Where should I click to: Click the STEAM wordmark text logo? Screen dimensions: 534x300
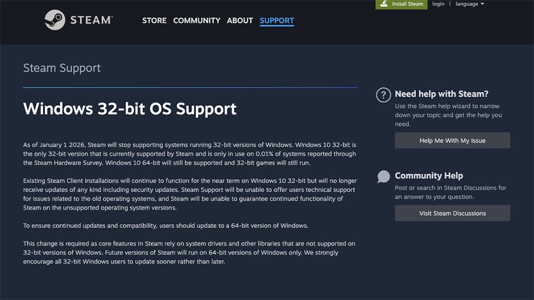click(91, 20)
